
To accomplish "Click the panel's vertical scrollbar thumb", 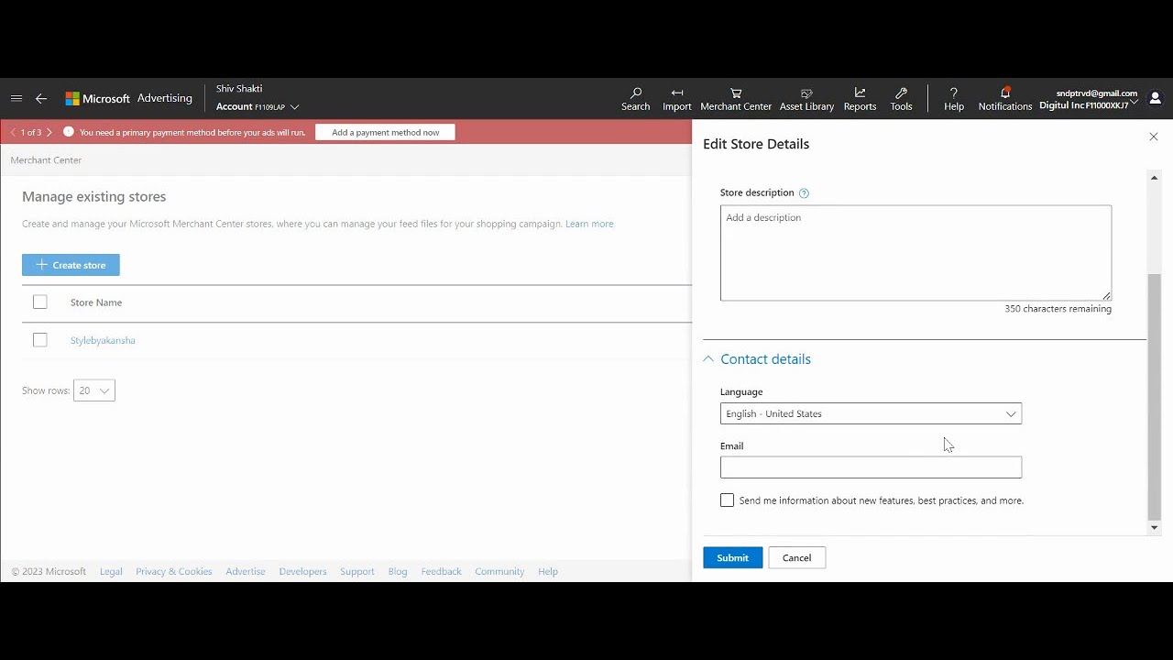I will 1154,396.
